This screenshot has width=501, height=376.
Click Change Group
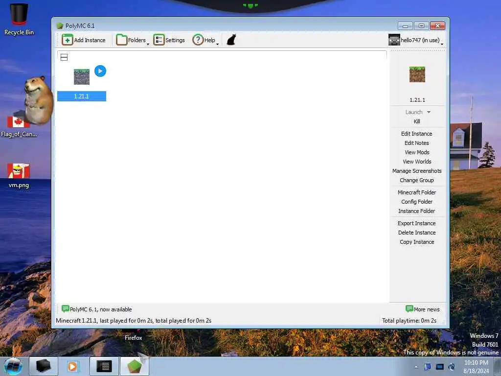point(417,180)
